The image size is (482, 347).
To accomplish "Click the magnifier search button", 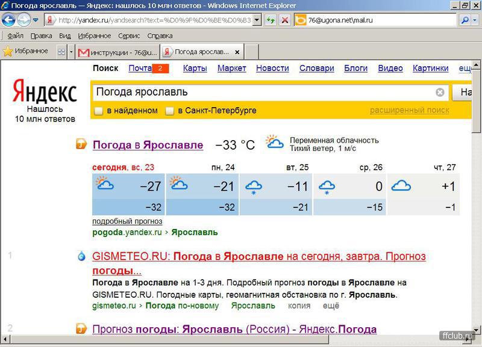I will point(465,20).
